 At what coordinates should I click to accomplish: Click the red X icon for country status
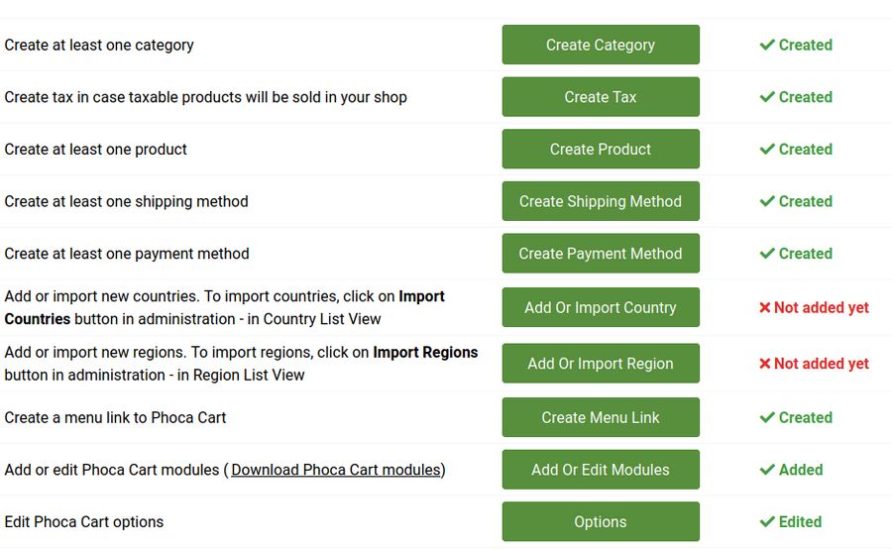pos(765,308)
